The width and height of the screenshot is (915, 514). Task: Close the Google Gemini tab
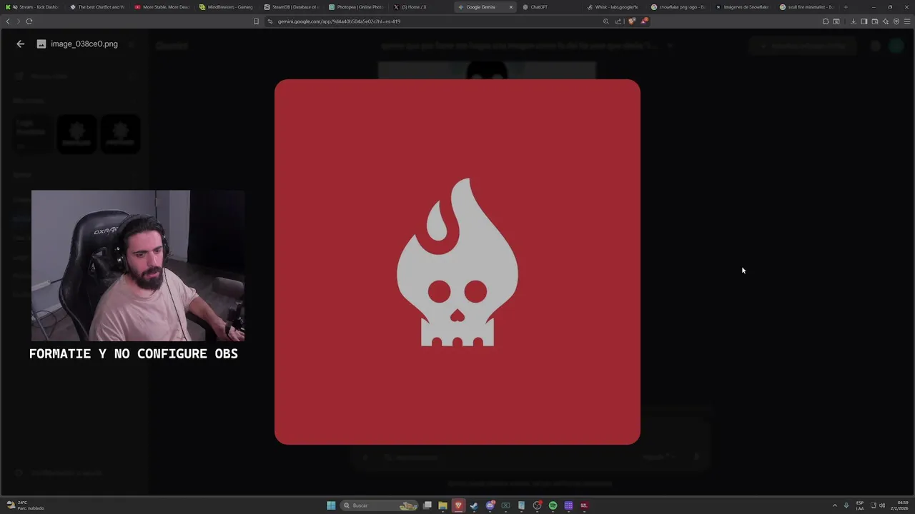click(510, 7)
